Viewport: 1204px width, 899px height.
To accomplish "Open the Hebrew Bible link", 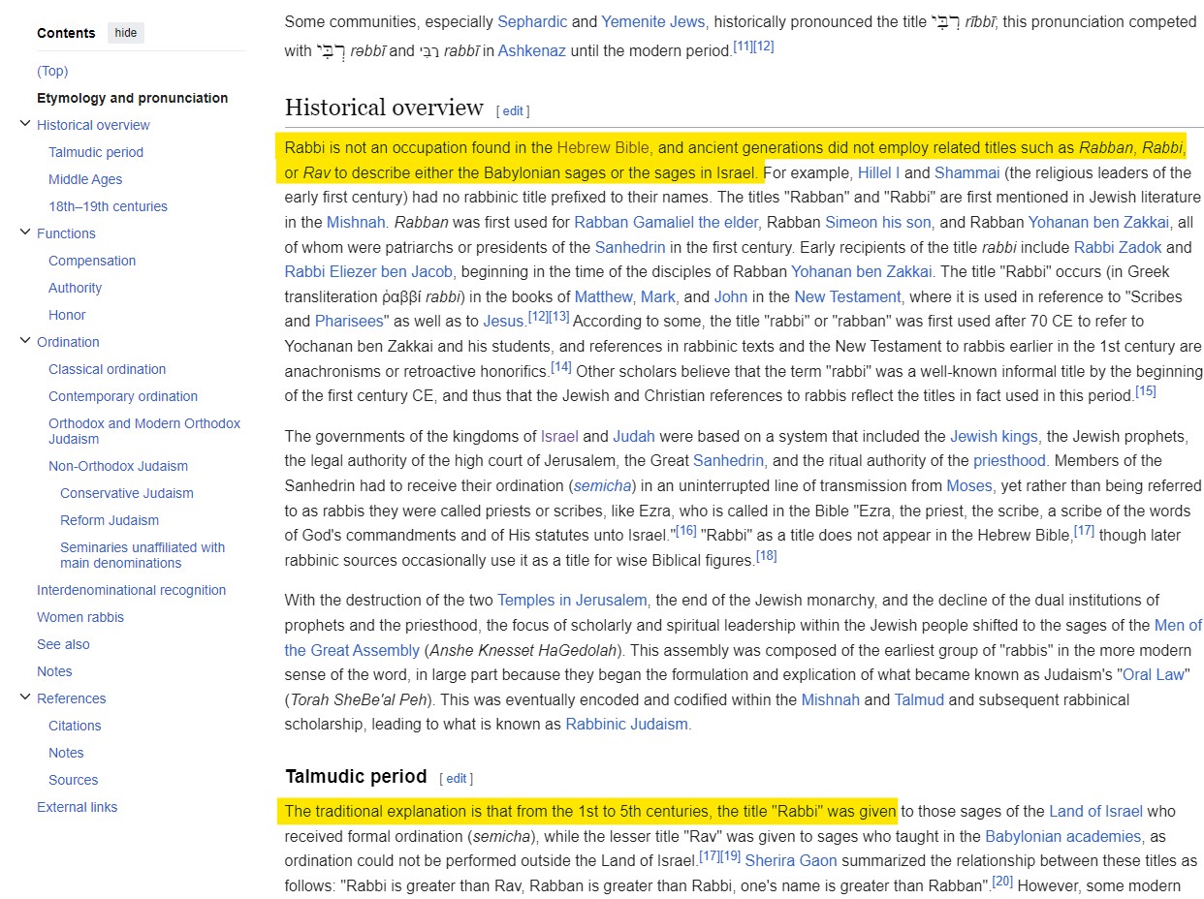I will point(604,148).
